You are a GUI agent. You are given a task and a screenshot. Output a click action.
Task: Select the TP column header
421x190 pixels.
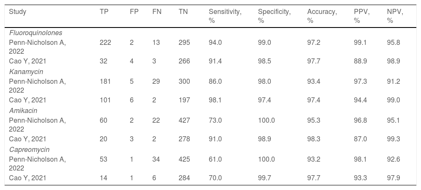click(104, 12)
